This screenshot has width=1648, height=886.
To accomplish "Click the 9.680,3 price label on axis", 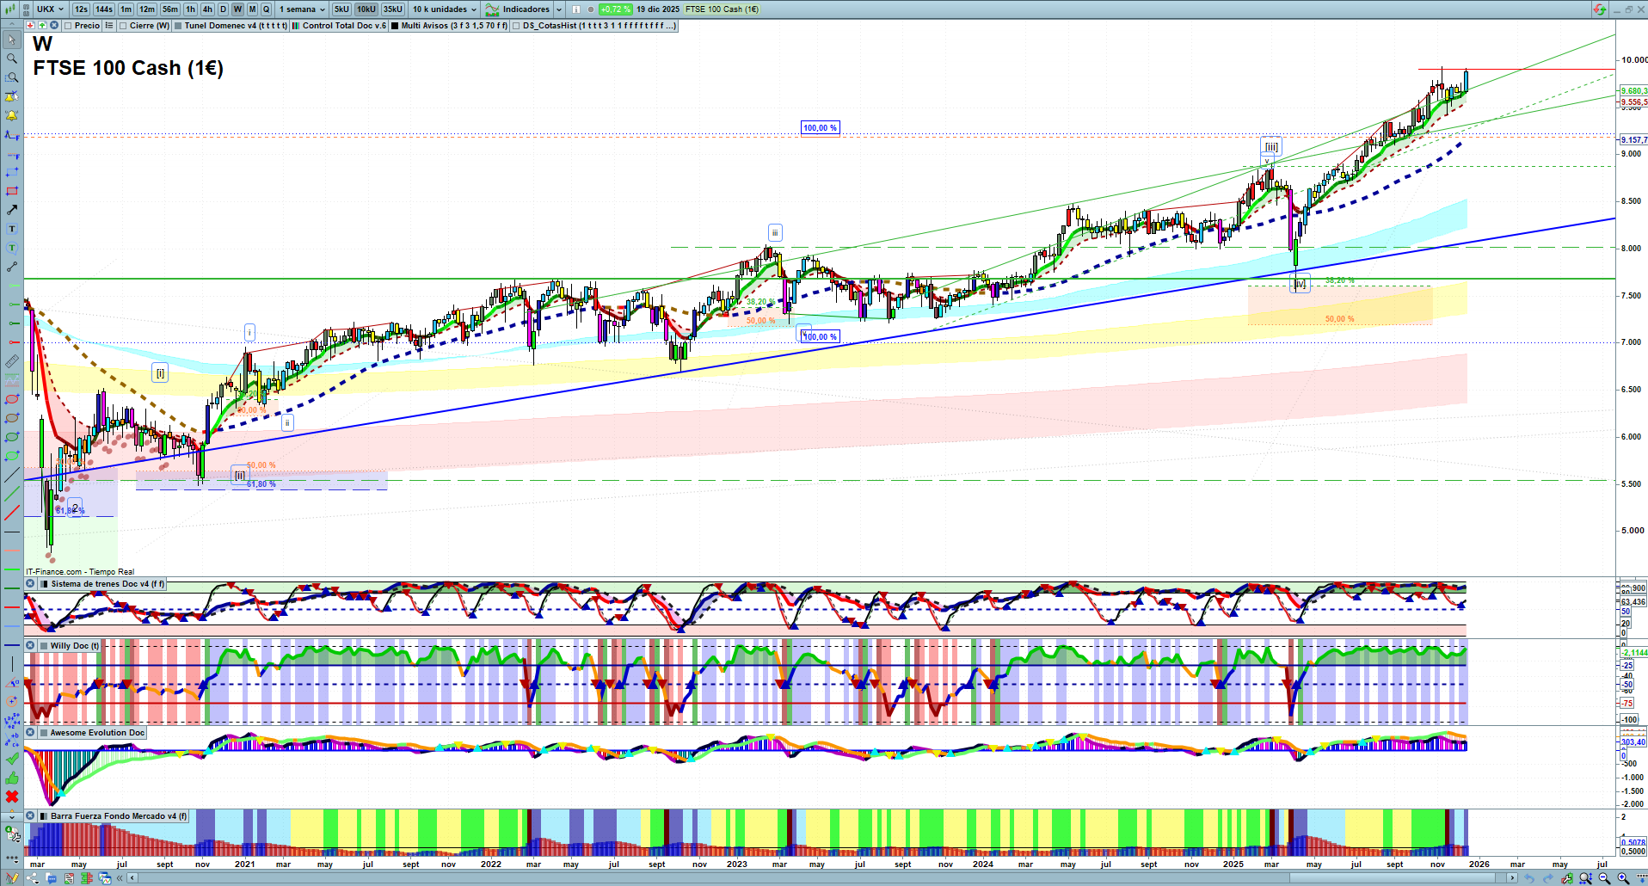I will click(1633, 91).
